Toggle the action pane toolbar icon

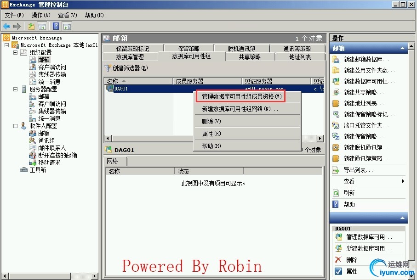pyautogui.click(x=67, y=26)
